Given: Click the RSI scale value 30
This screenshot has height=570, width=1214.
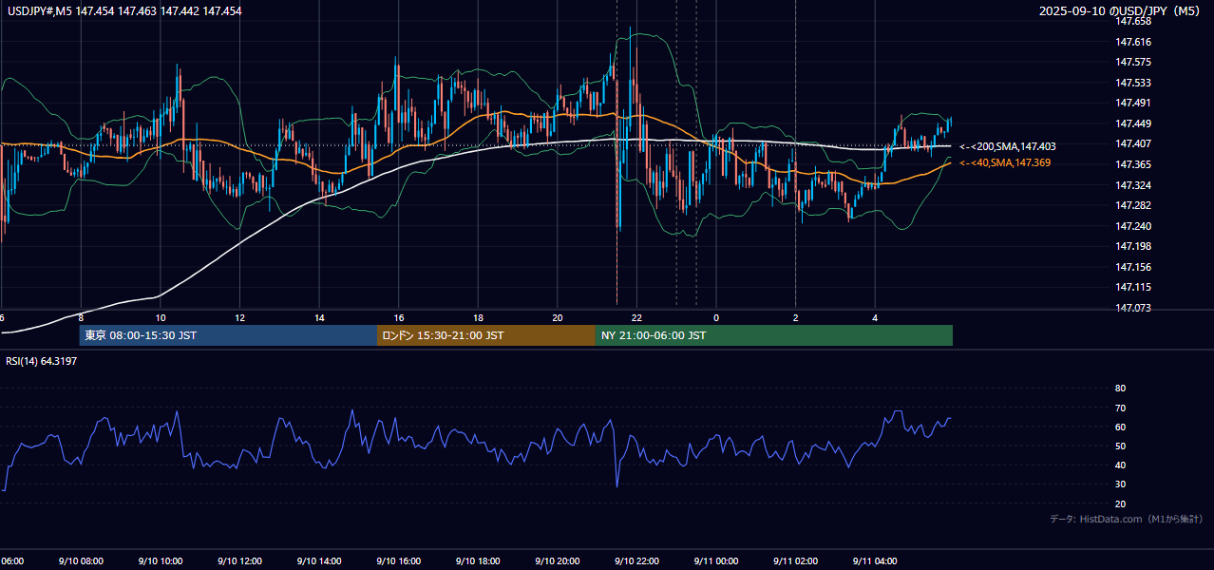Looking at the screenshot, I should pos(1120,484).
